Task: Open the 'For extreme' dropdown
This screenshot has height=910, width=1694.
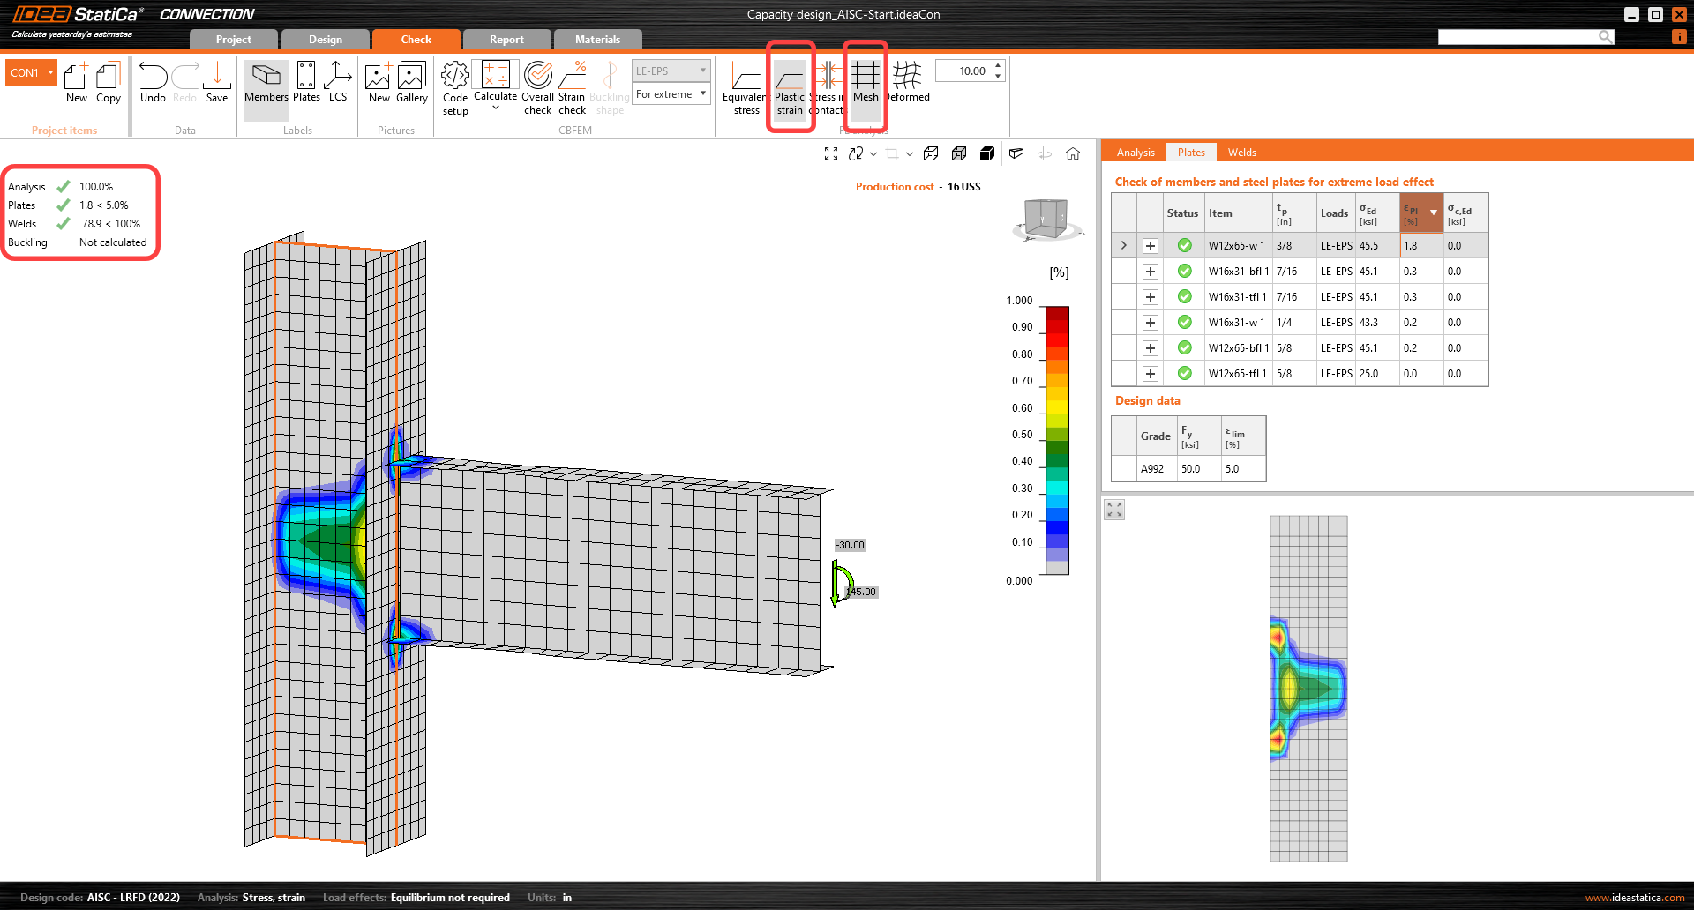Action: pyautogui.click(x=671, y=94)
